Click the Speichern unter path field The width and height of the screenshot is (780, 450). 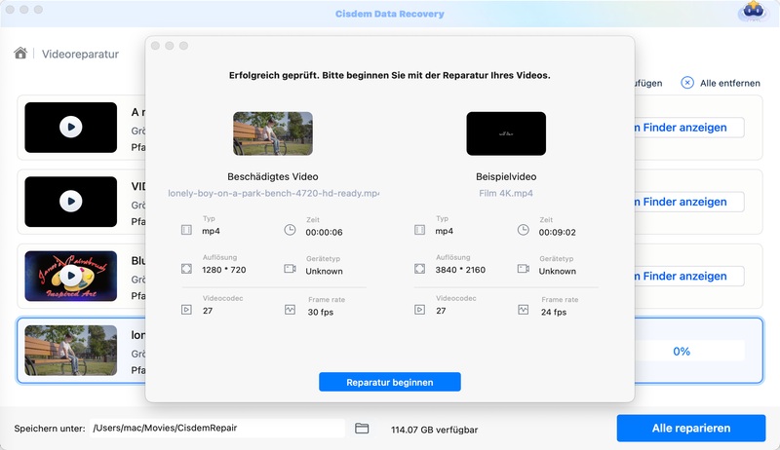point(217,429)
